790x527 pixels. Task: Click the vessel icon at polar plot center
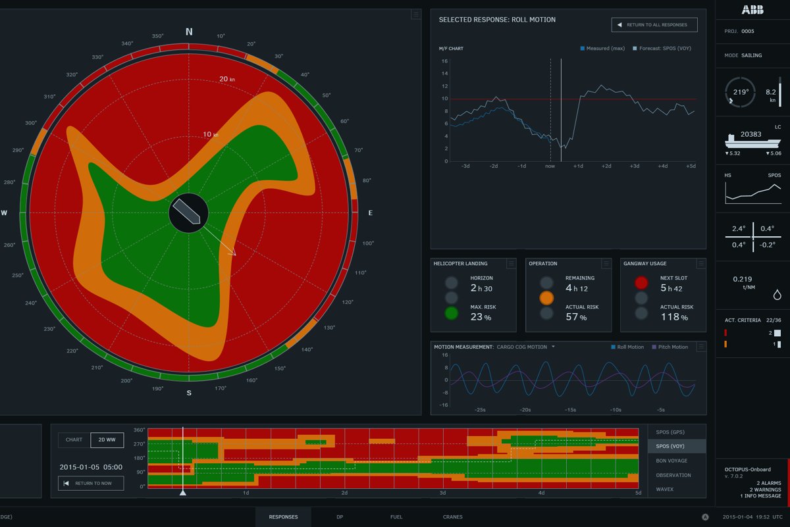coord(188,213)
